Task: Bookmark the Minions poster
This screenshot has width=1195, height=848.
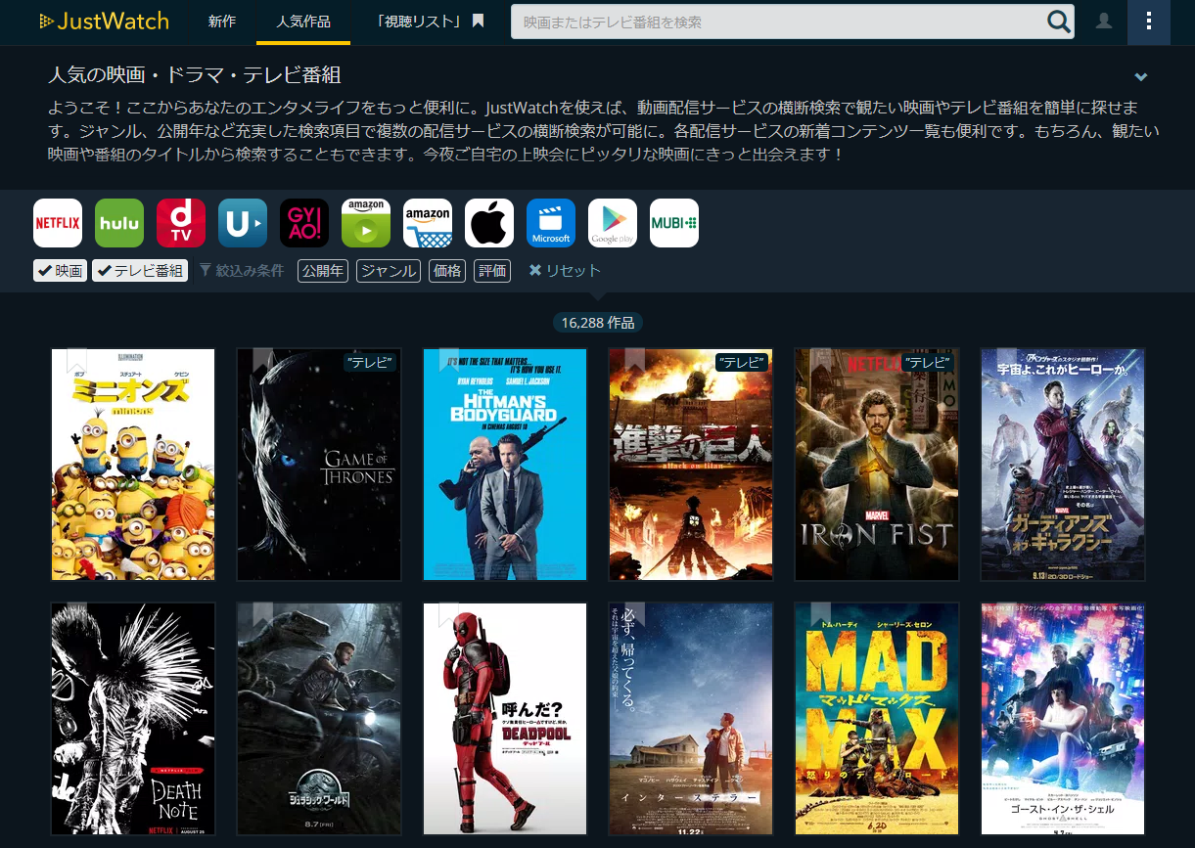Action: (77, 361)
